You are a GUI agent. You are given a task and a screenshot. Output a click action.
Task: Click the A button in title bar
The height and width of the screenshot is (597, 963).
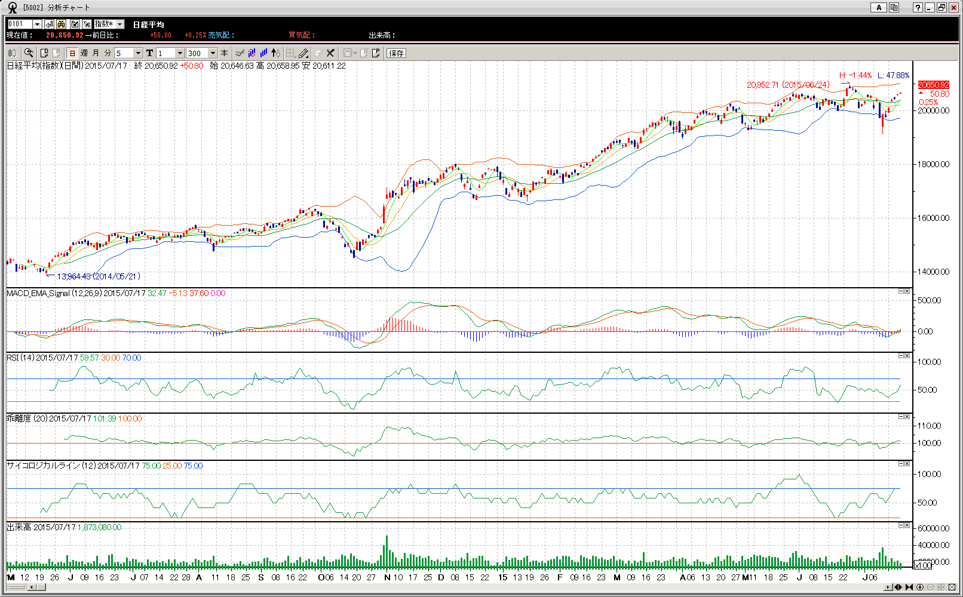878,7
